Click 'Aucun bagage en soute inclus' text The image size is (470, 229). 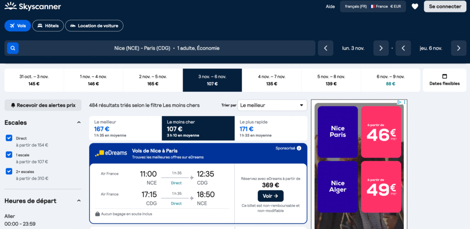[127, 214]
